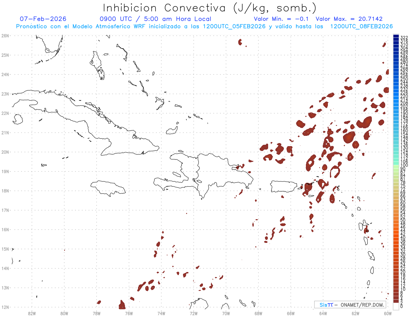Click the 23N latitude label
This screenshot has height=318, width=412.
click(5, 94)
